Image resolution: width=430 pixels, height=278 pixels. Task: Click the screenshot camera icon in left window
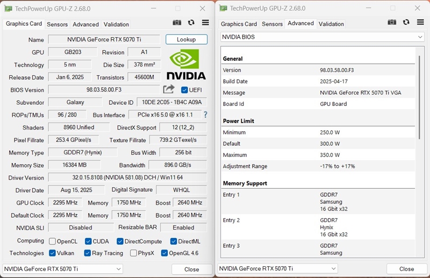177,23
